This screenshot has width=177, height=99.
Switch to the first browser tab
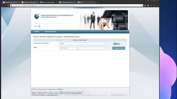coord(11,2)
